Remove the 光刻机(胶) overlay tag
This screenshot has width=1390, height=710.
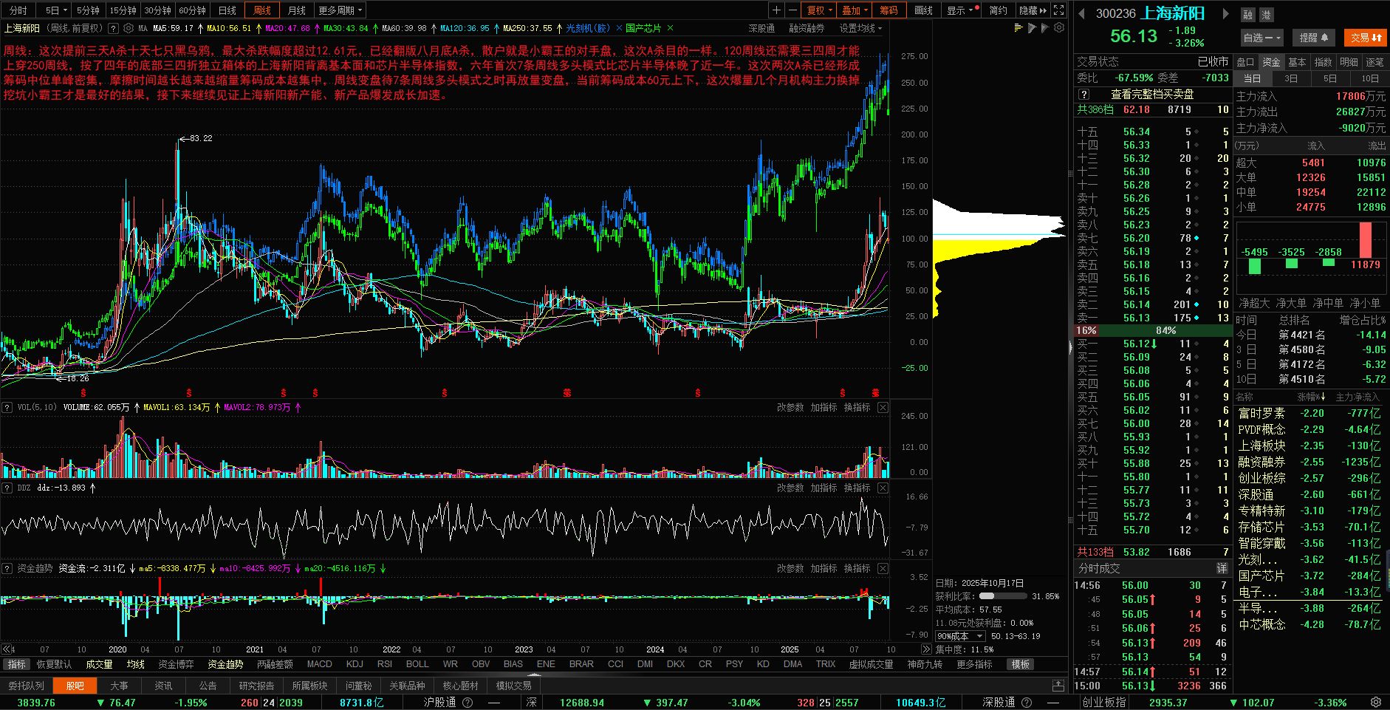coord(619,28)
